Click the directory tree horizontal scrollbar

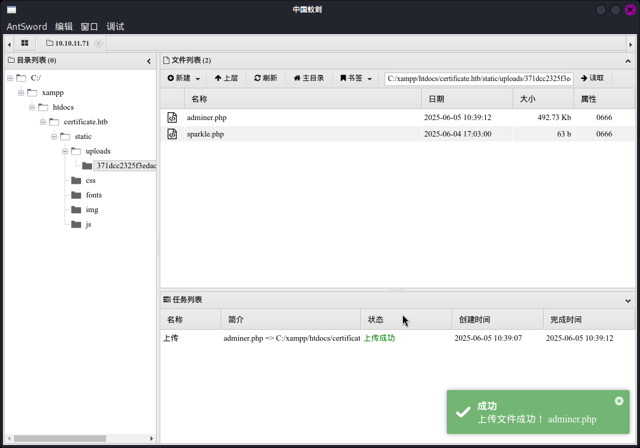(60, 439)
